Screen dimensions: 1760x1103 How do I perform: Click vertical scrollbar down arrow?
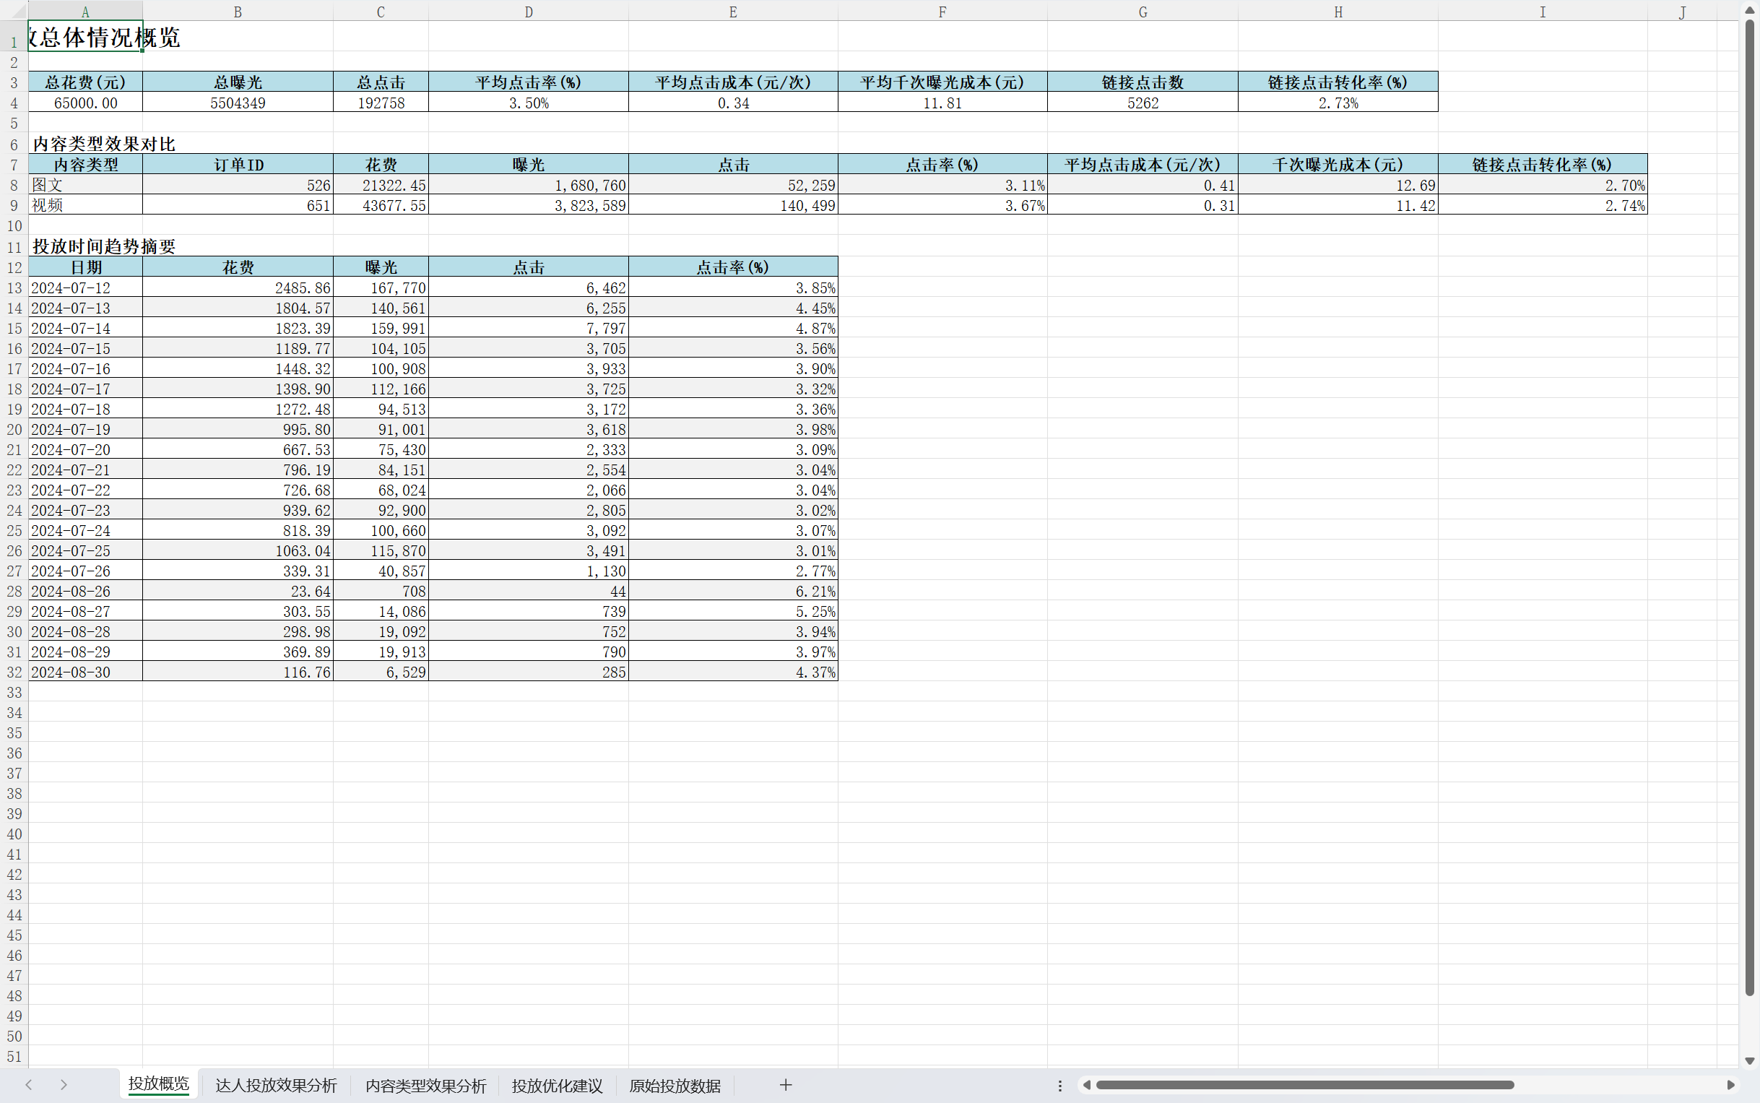pyautogui.click(x=1749, y=1060)
